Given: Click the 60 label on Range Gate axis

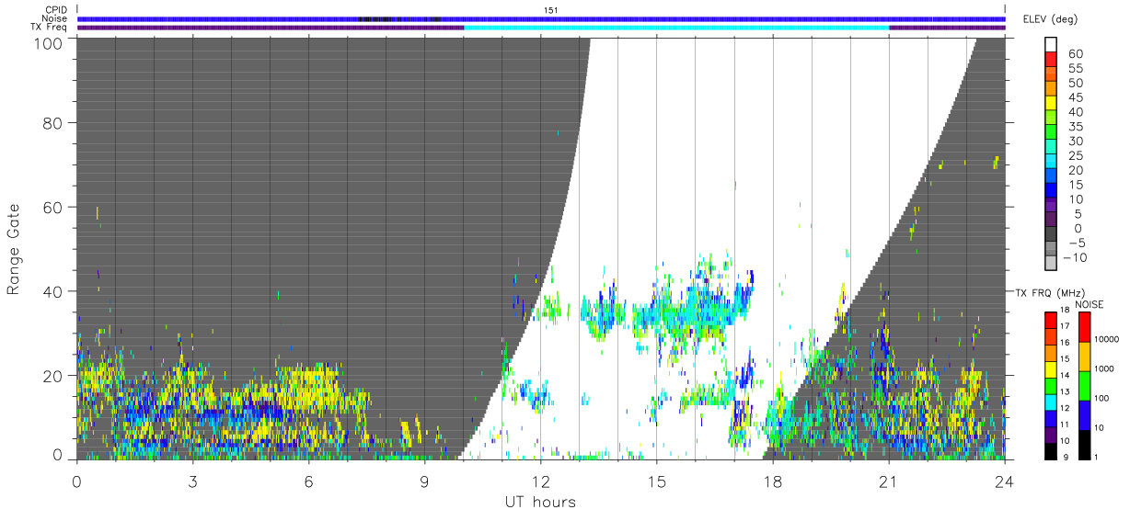Looking at the screenshot, I should pyautogui.click(x=53, y=208).
